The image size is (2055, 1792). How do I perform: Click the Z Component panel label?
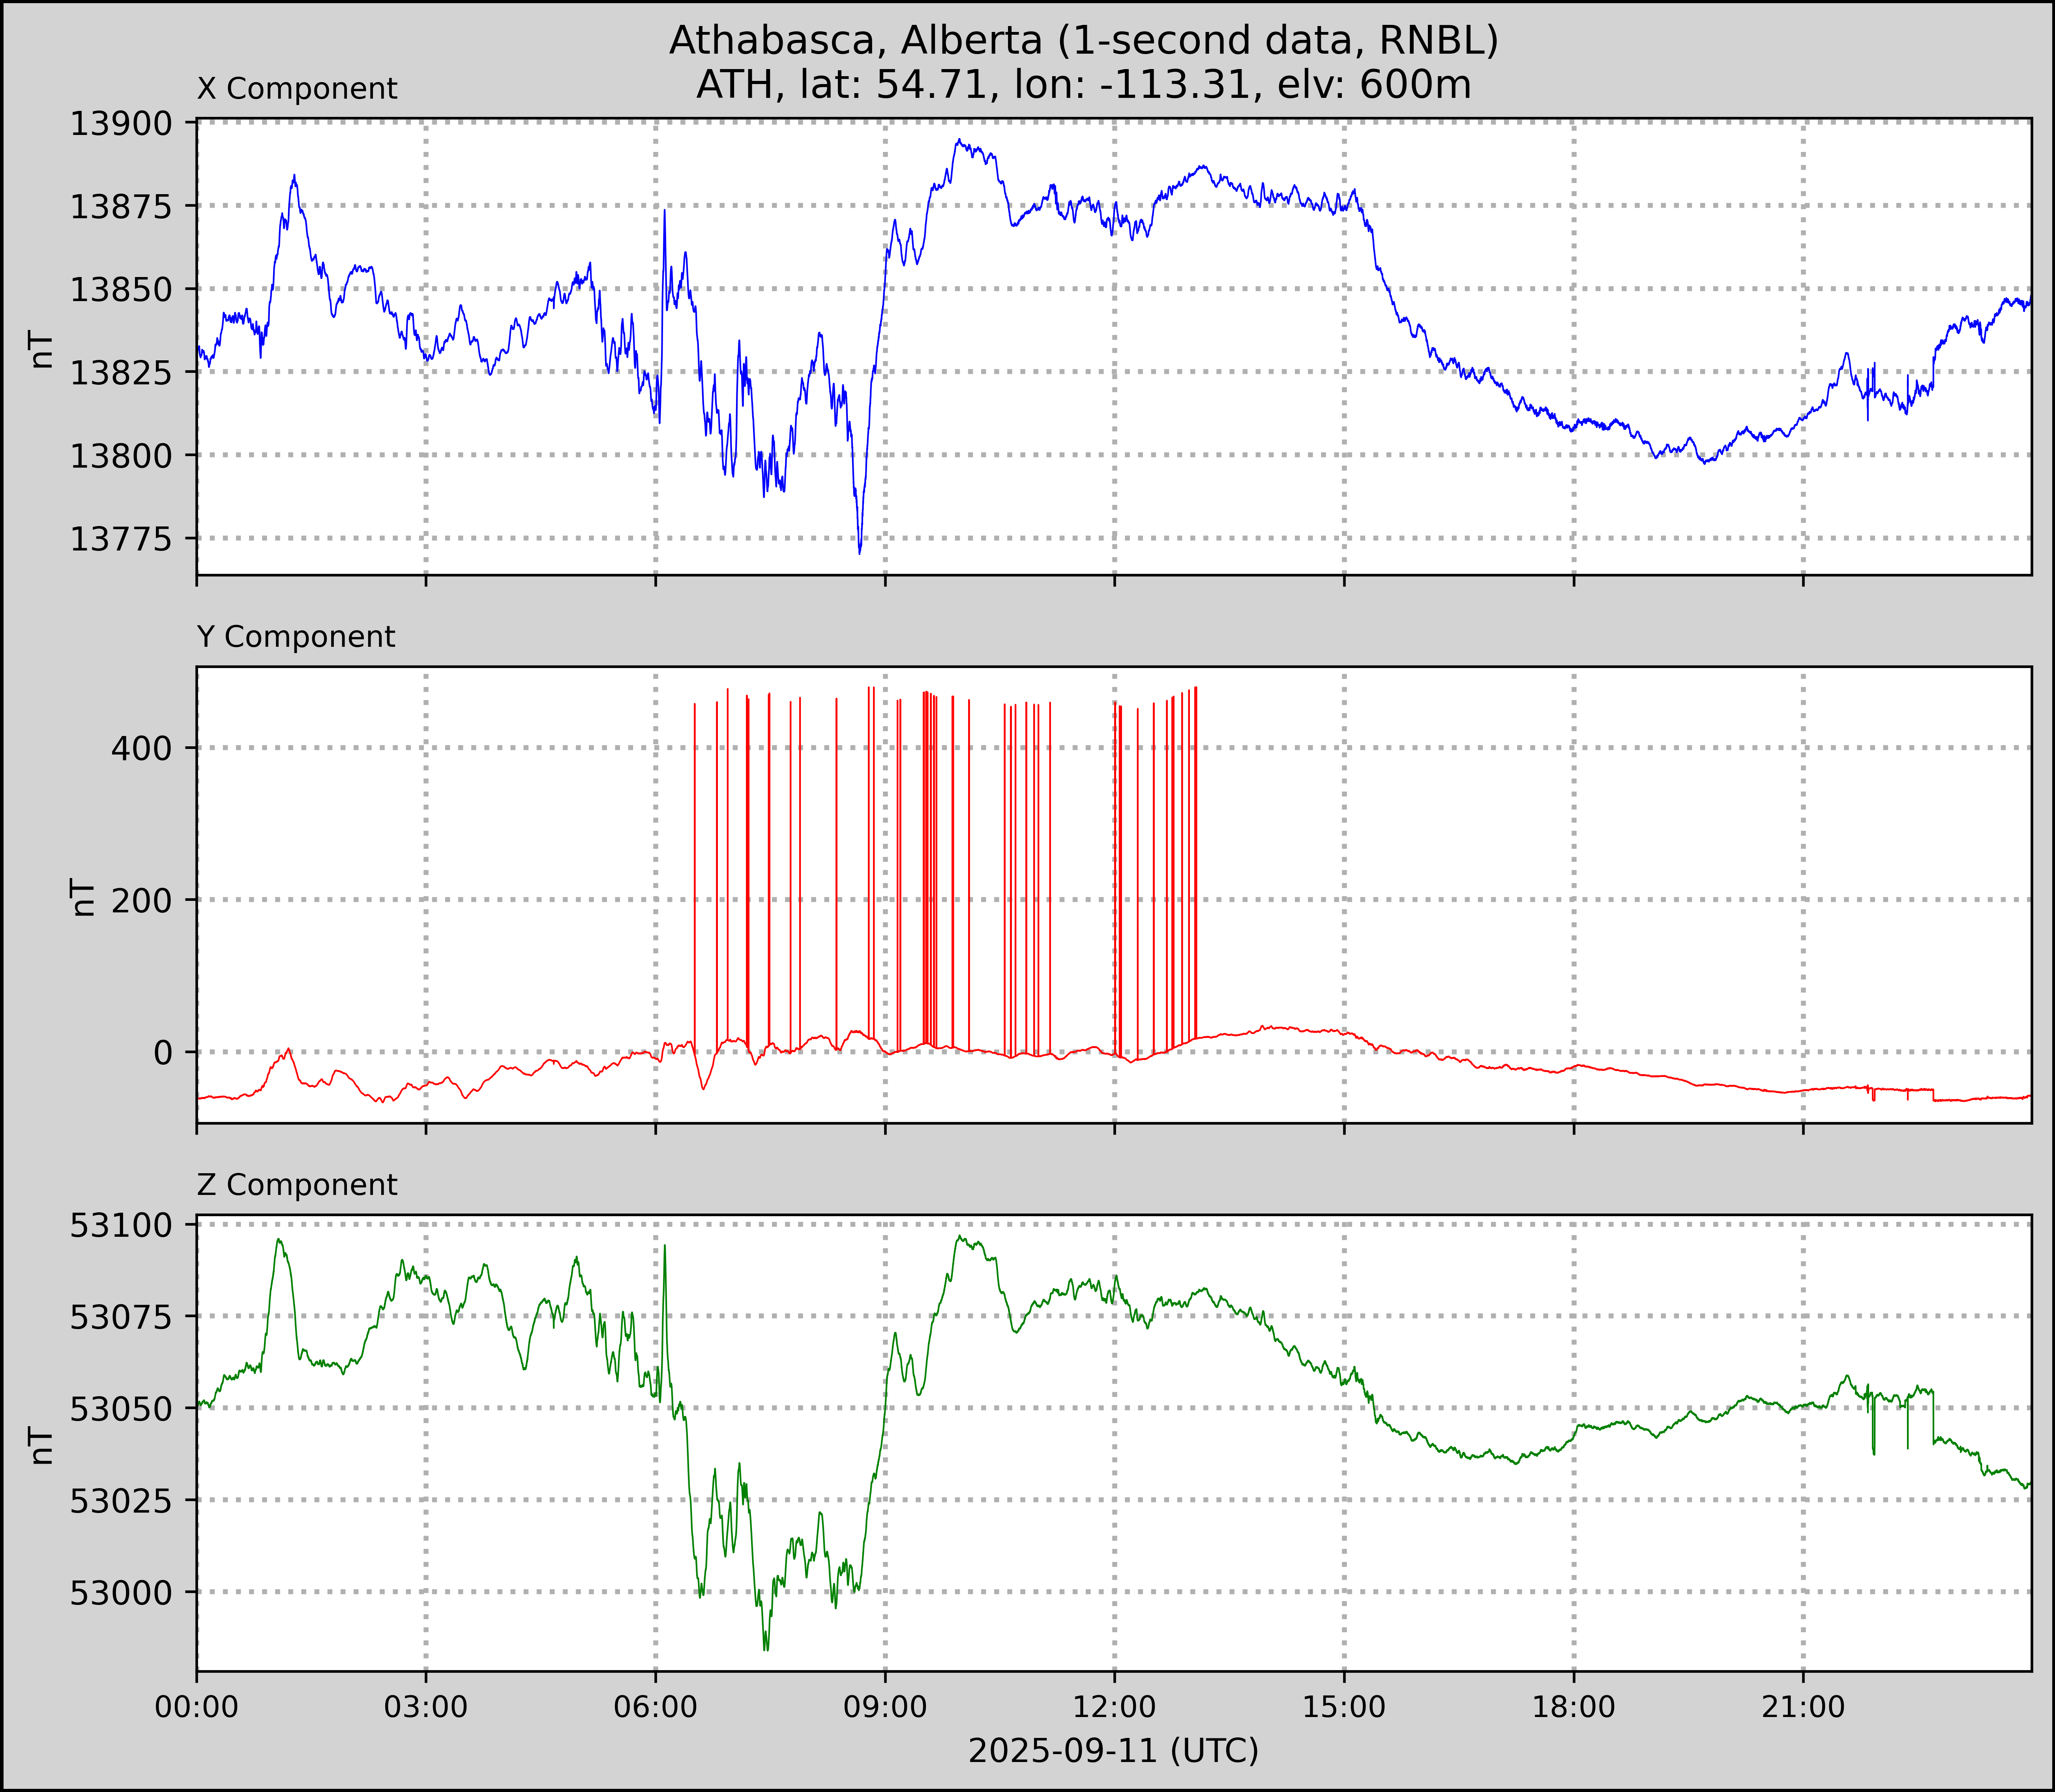coord(297,1185)
